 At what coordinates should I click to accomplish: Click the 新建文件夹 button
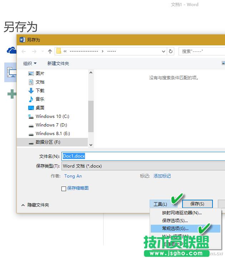pyautogui.click(x=58, y=63)
